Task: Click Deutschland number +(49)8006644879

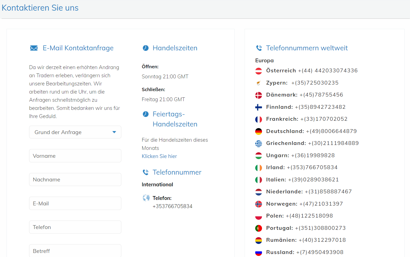Action: point(331,131)
